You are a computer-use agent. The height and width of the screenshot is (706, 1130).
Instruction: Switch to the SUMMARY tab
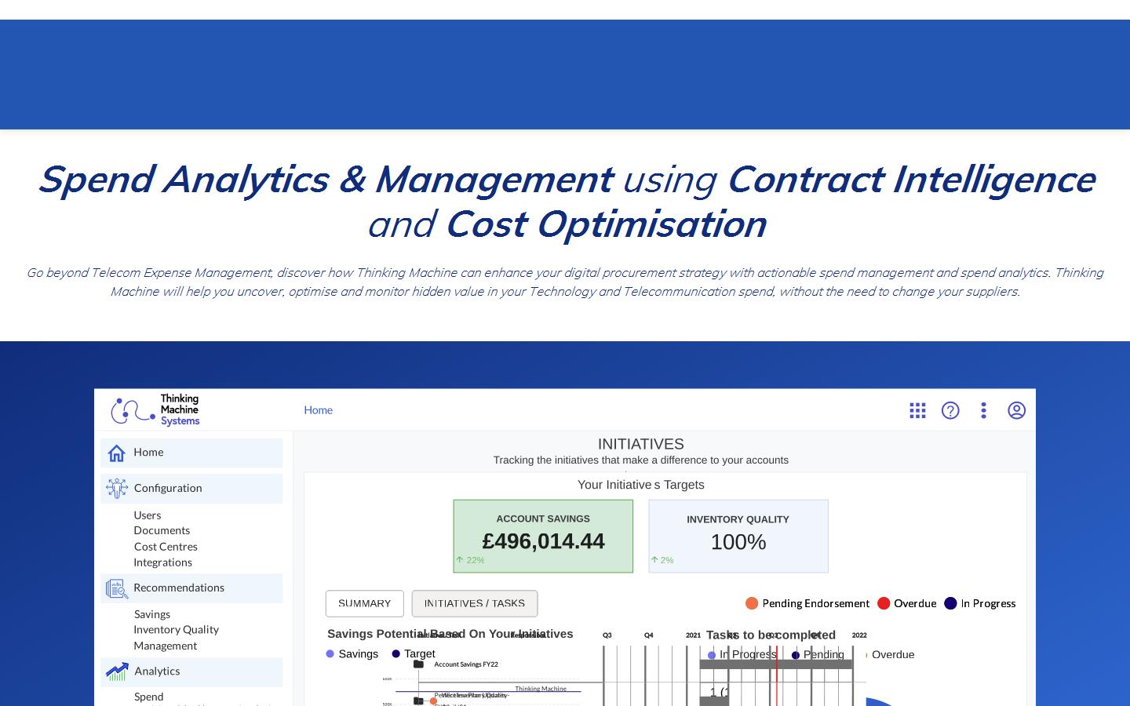(364, 603)
